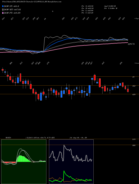Click the tall blue candlestick at the chart bottom
Viewport: 139px width, 184px height.
[41, 97]
